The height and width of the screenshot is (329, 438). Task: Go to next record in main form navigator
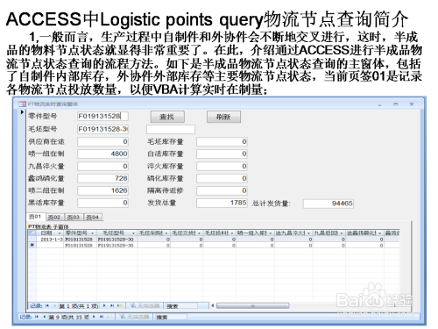tap(94, 317)
